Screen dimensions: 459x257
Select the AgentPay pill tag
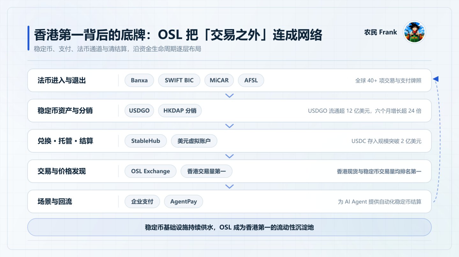coord(183,202)
